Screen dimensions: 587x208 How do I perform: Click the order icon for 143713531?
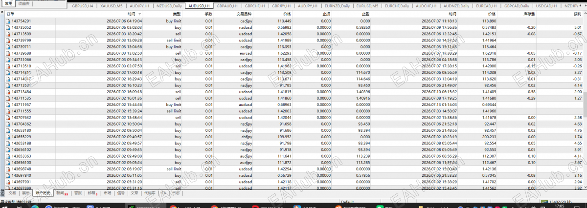[8, 85]
